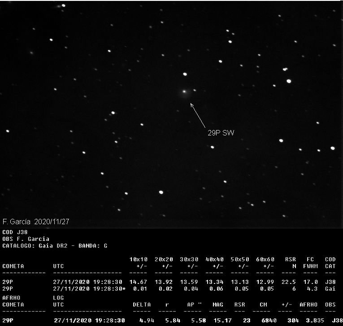Click the DELTA value 4.94

pyautogui.click(x=147, y=320)
